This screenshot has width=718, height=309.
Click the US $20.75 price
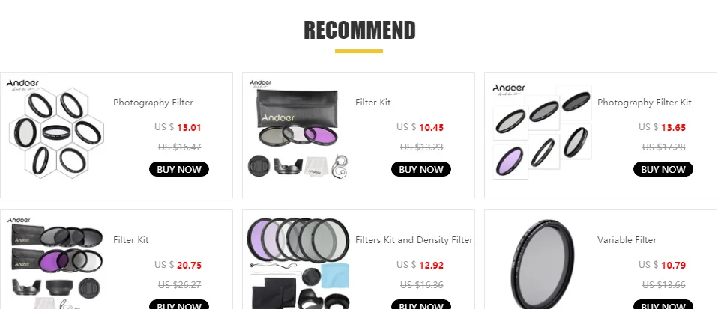point(178,265)
